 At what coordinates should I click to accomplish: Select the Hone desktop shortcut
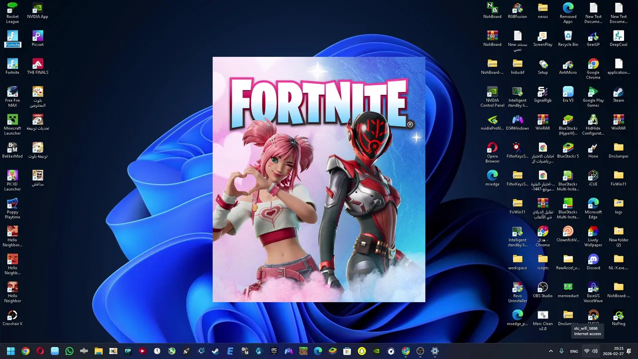[x=593, y=150]
